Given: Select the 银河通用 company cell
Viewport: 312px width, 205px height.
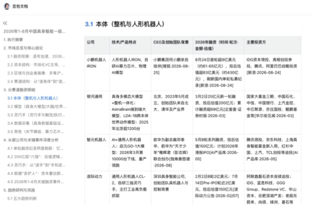Looking at the screenshot, I should [x=97, y=113].
